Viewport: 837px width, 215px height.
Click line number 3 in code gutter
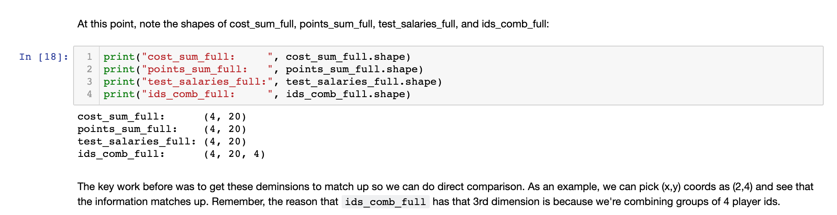point(89,82)
